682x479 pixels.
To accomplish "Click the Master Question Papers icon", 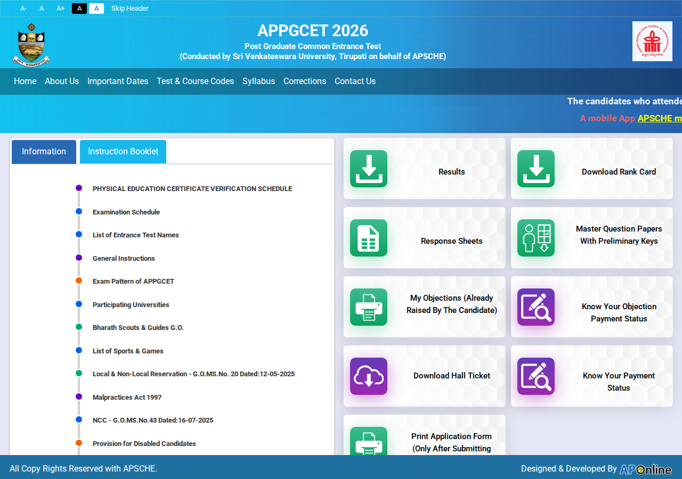I will [x=536, y=238].
